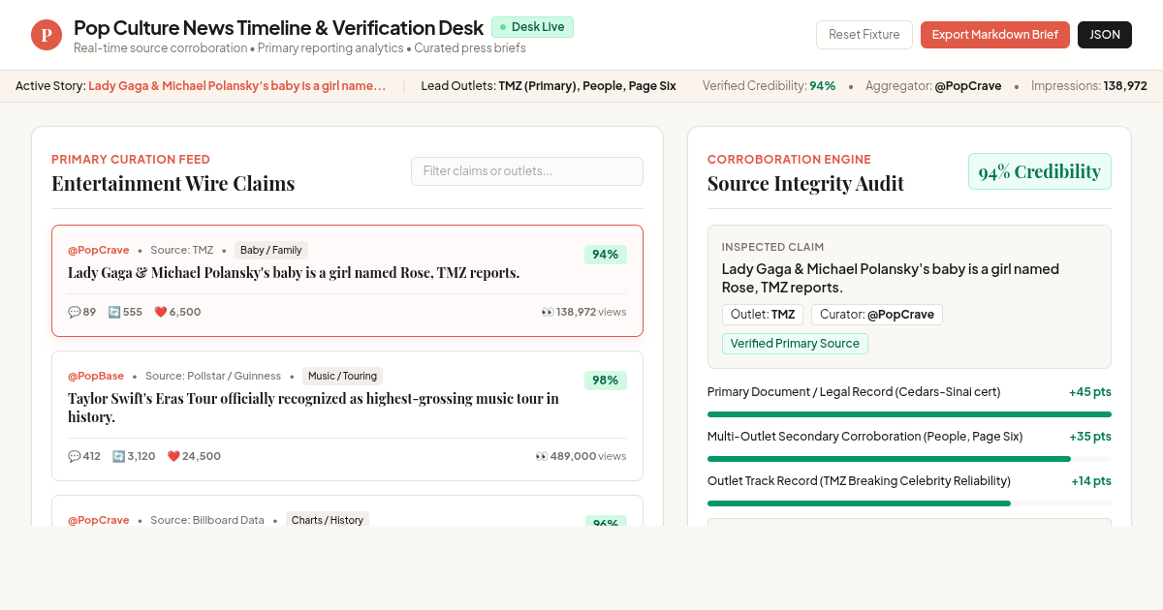Screen dimensions: 1163x610
Task: Click Curator: @PopCrave chip
Action: (877, 315)
